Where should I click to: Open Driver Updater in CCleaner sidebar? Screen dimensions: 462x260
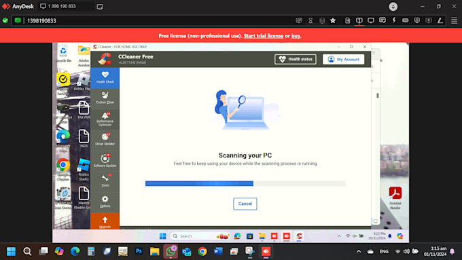point(105,139)
